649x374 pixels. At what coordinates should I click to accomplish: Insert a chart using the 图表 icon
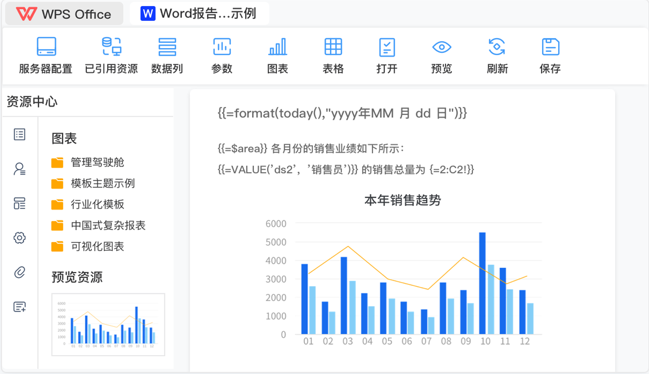pyautogui.click(x=277, y=56)
